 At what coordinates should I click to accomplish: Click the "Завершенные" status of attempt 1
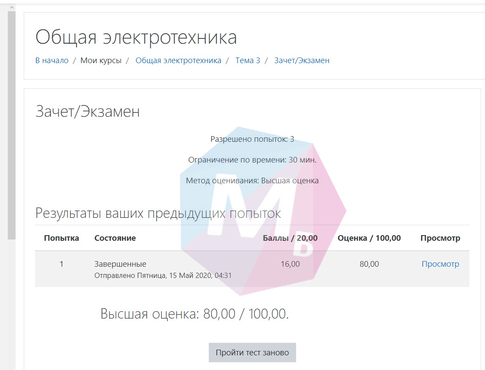[120, 264]
